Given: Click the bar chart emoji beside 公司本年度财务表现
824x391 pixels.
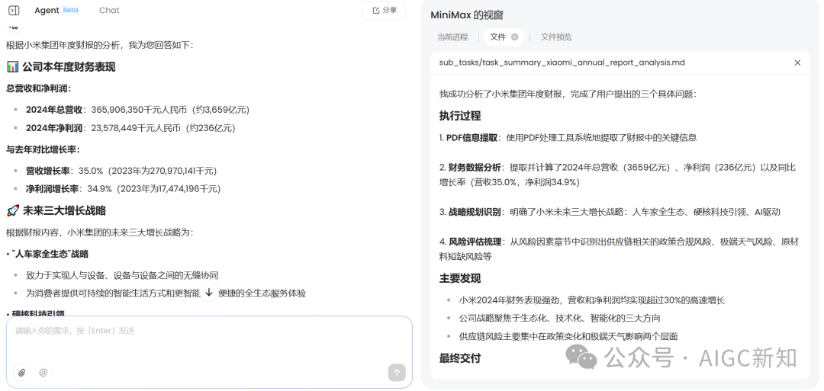Looking at the screenshot, I should coord(13,66).
